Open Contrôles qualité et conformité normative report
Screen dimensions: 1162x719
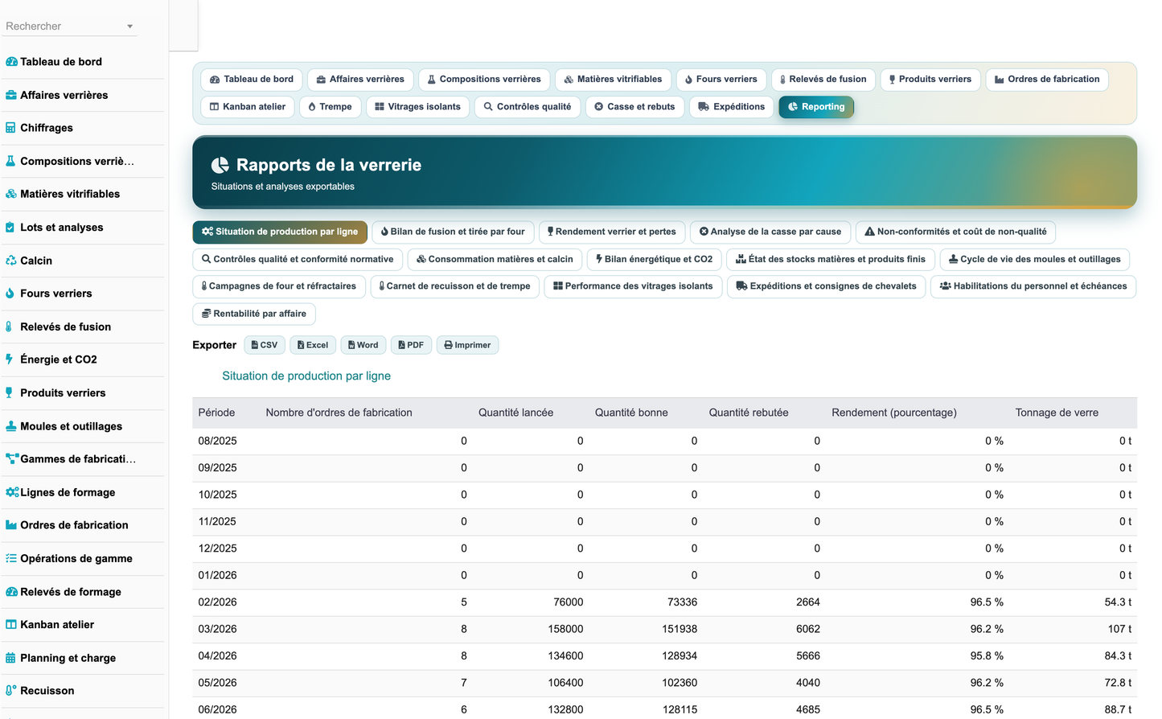click(298, 260)
